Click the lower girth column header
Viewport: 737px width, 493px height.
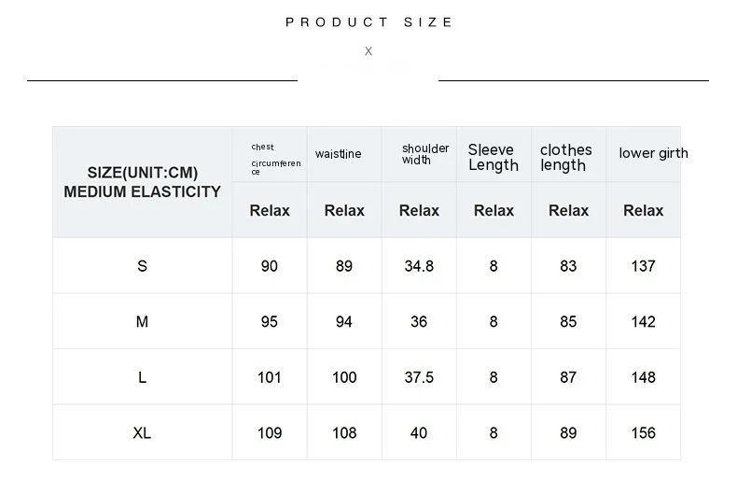tap(653, 153)
